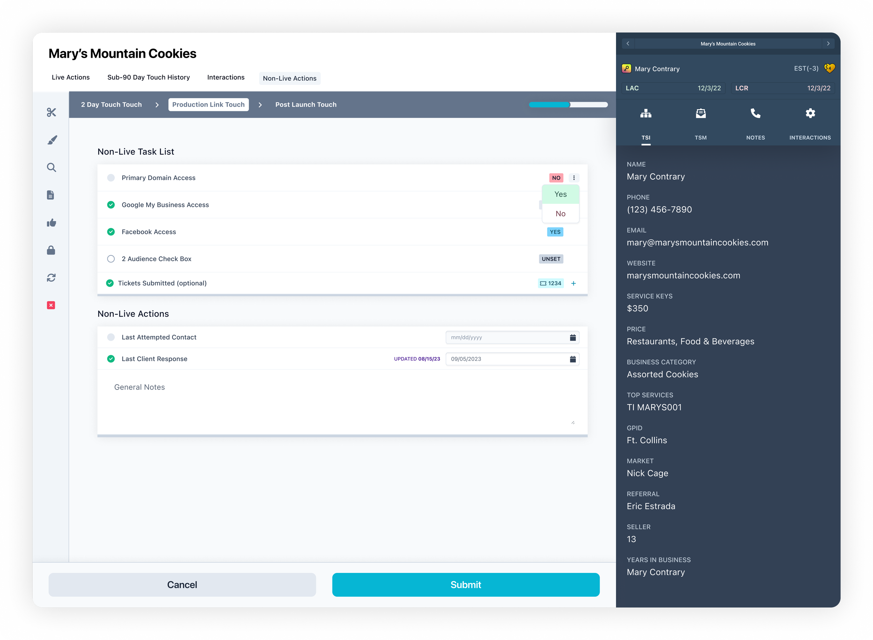Switch to the Interactions tab
Image resolution: width=873 pixels, height=640 pixels.
click(x=226, y=78)
